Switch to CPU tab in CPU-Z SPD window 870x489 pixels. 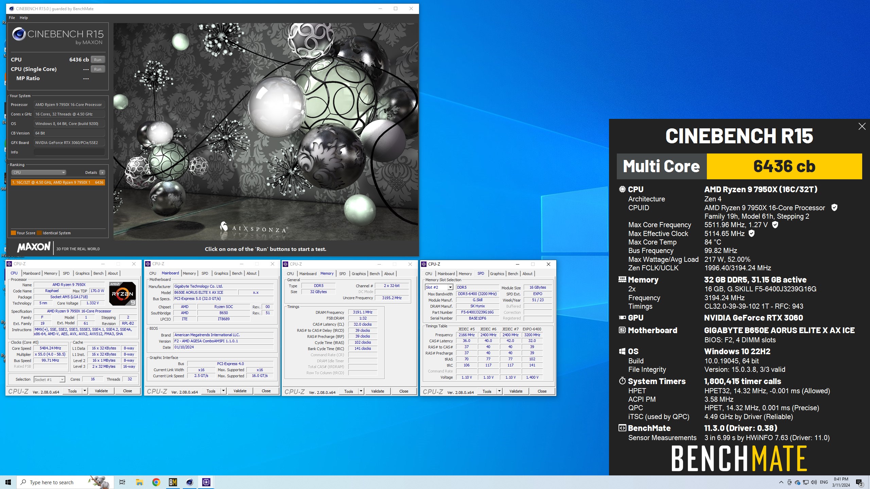(429, 274)
